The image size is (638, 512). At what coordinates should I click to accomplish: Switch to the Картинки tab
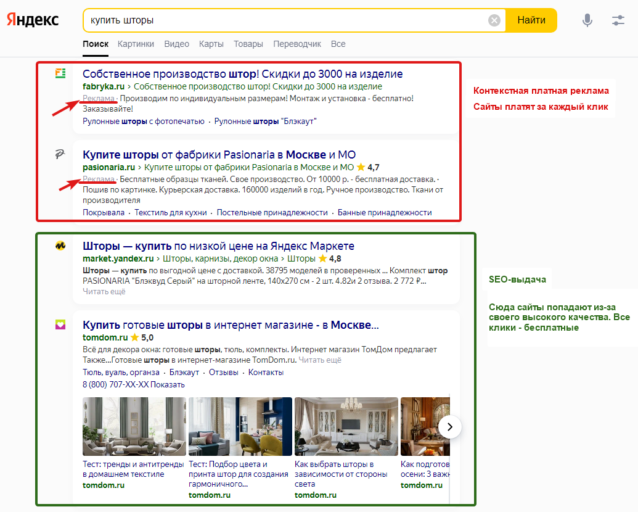click(136, 44)
